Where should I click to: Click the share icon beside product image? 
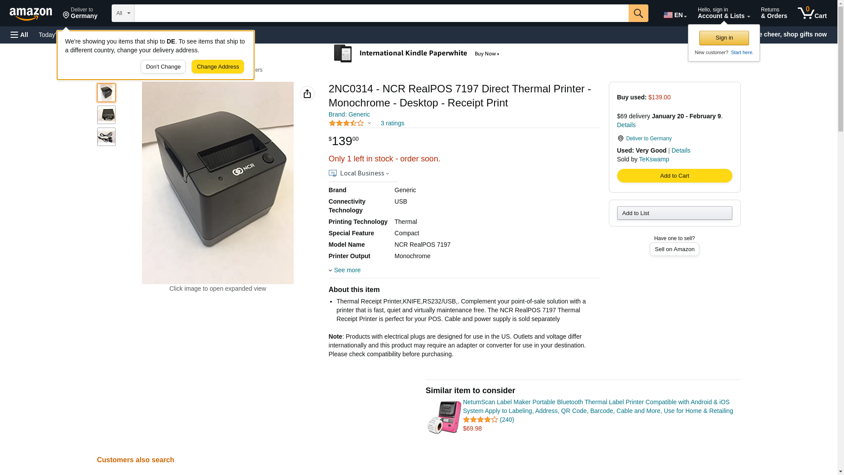307,94
